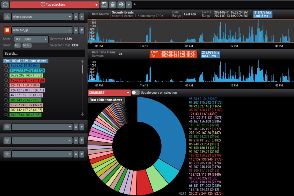294x196 pixels.
Task: Save the current dashboard with floppy icon
Action: click(104, 4)
